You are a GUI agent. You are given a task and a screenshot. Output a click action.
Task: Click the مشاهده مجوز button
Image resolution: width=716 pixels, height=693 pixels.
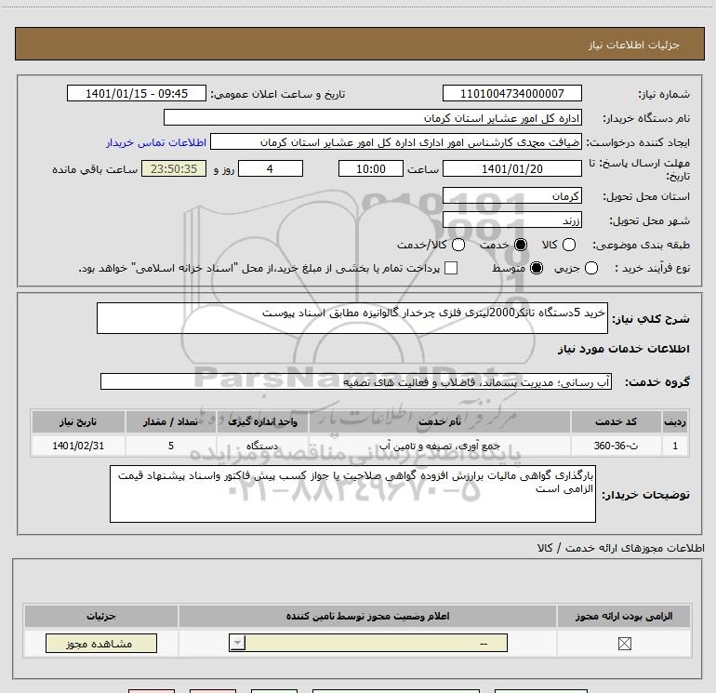click(x=101, y=643)
